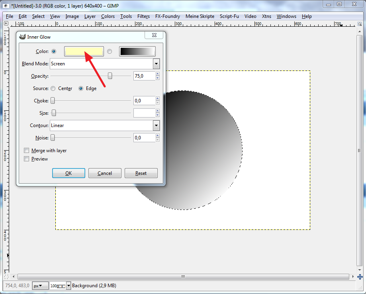Open the File menu

tap(10, 16)
